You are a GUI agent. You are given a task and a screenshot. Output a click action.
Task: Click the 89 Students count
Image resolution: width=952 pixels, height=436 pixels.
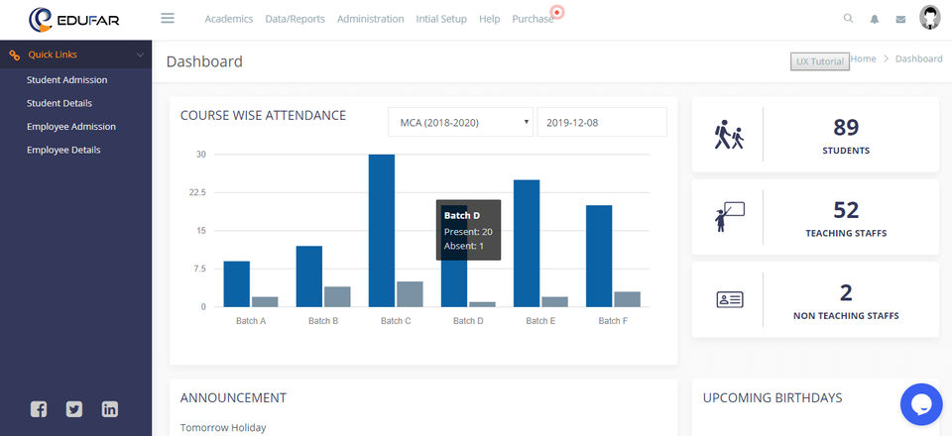tap(846, 128)
